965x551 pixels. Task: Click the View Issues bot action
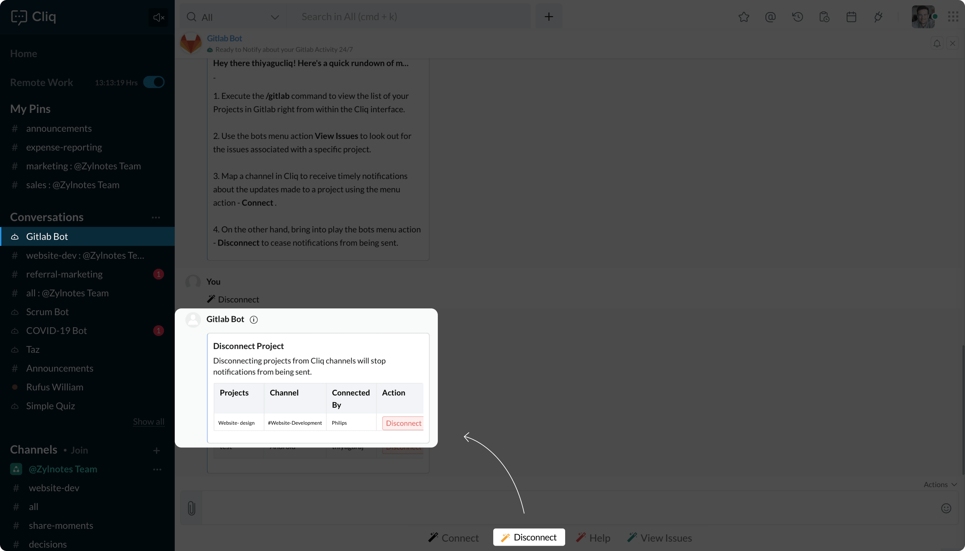(x=660, y=538)
